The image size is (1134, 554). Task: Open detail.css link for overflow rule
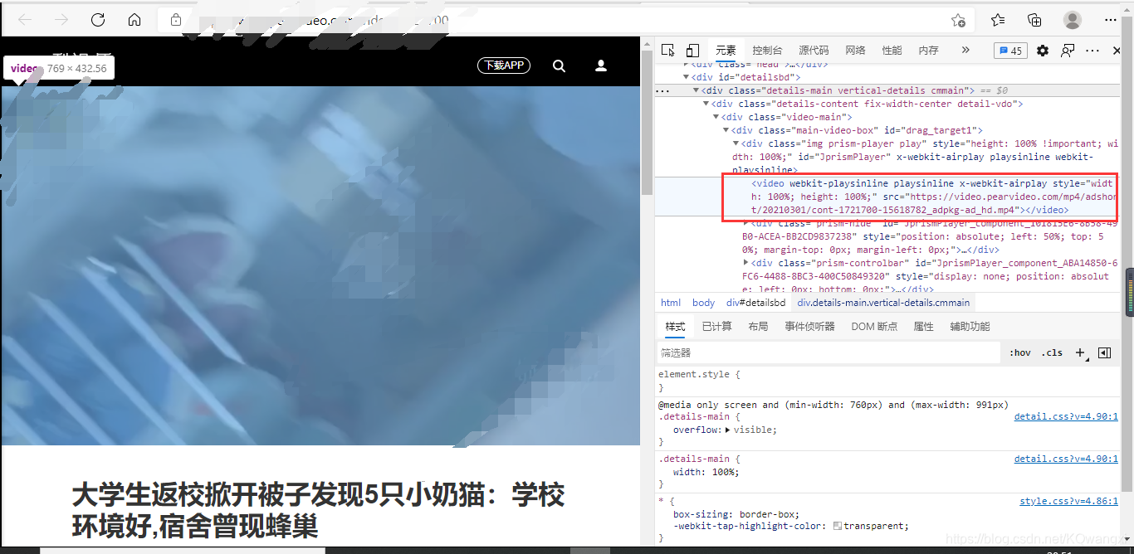pos(1066,416)
